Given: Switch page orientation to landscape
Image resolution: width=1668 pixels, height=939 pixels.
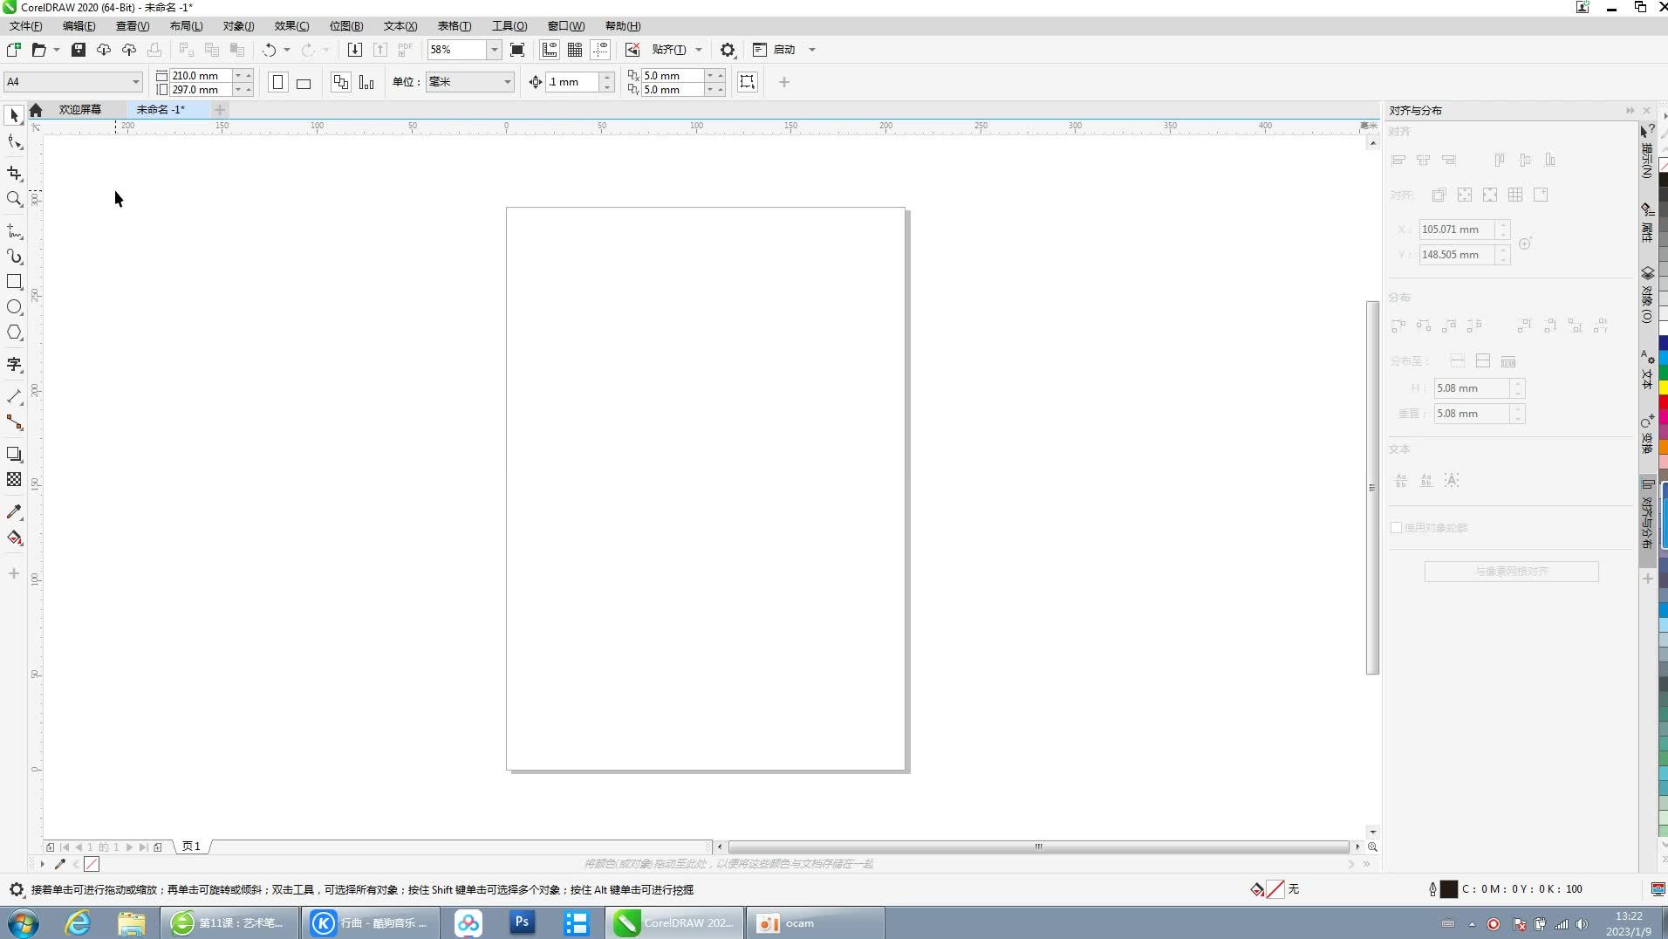Looking at the screenshot, I should pyautogui.click(x=302, y=82).
